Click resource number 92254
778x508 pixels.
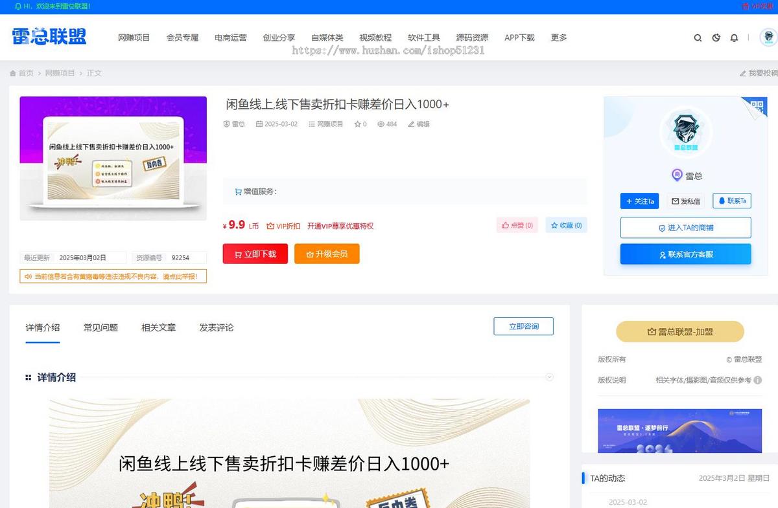pyautogui.click(x=180, y=258)
